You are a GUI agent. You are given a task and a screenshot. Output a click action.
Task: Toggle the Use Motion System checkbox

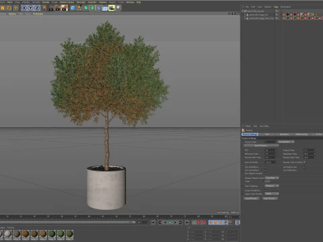266,173
